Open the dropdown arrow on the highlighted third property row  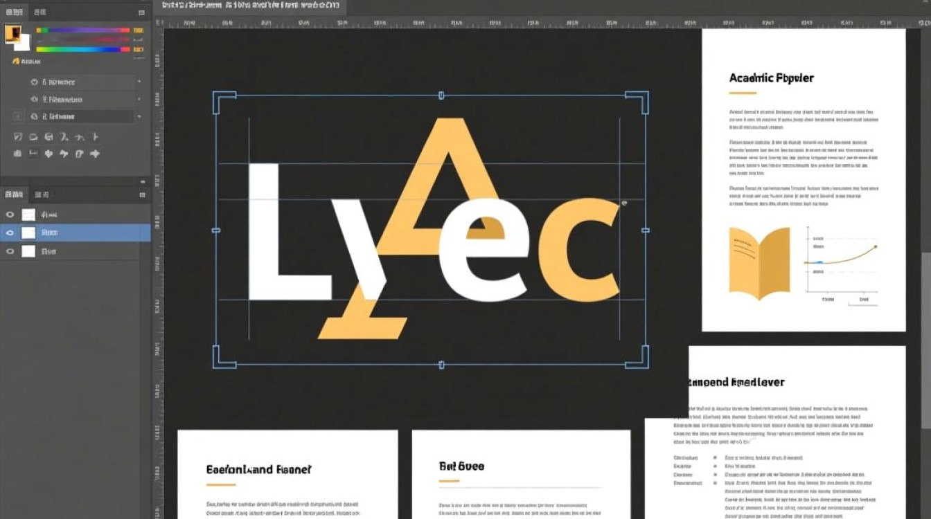pyautogui.click(x=139, y=116)
